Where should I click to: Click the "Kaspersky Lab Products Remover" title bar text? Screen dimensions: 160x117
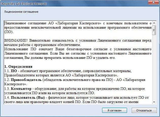point(24,4)
